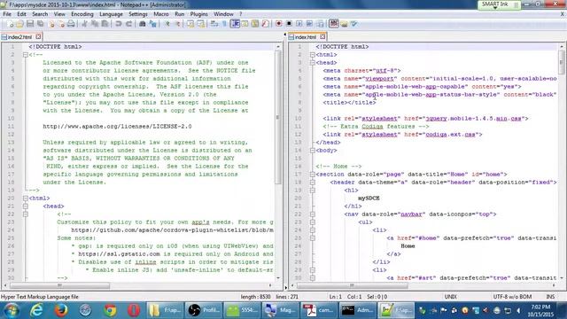The height and width of the screenshot is (319, 567).
Task: Click the github cordova-plugin-whitelist URL
Action: tap(172, 230)
